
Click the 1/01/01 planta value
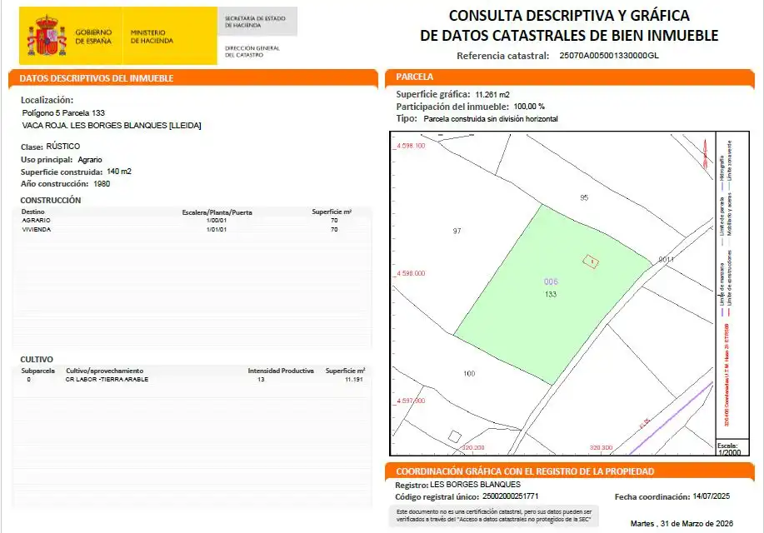[x=217, y=230]
